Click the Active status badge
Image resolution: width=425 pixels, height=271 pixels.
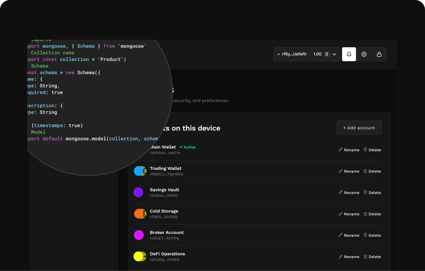187,147
